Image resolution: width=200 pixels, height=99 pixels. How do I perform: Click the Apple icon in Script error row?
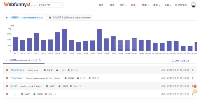tap(57, 70)
